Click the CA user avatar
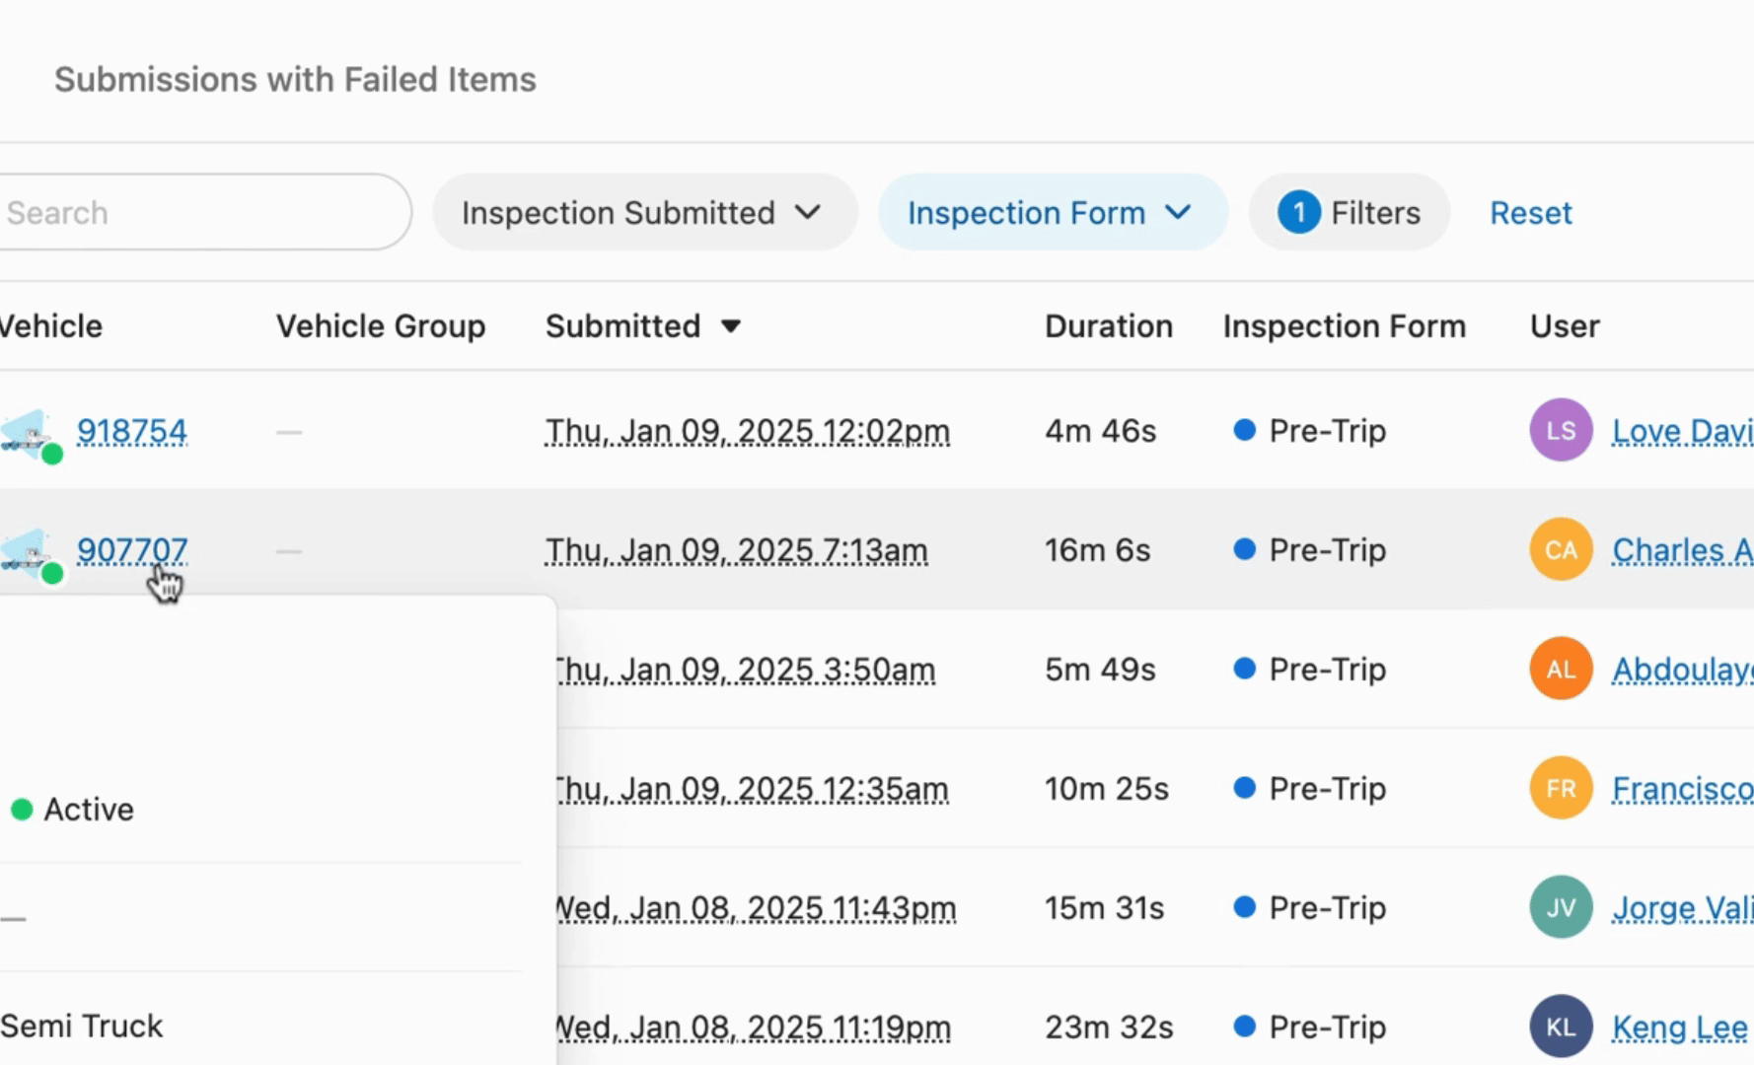Image resolution: width=1754 pixels, height=1065 pixels. point(1561,550)
